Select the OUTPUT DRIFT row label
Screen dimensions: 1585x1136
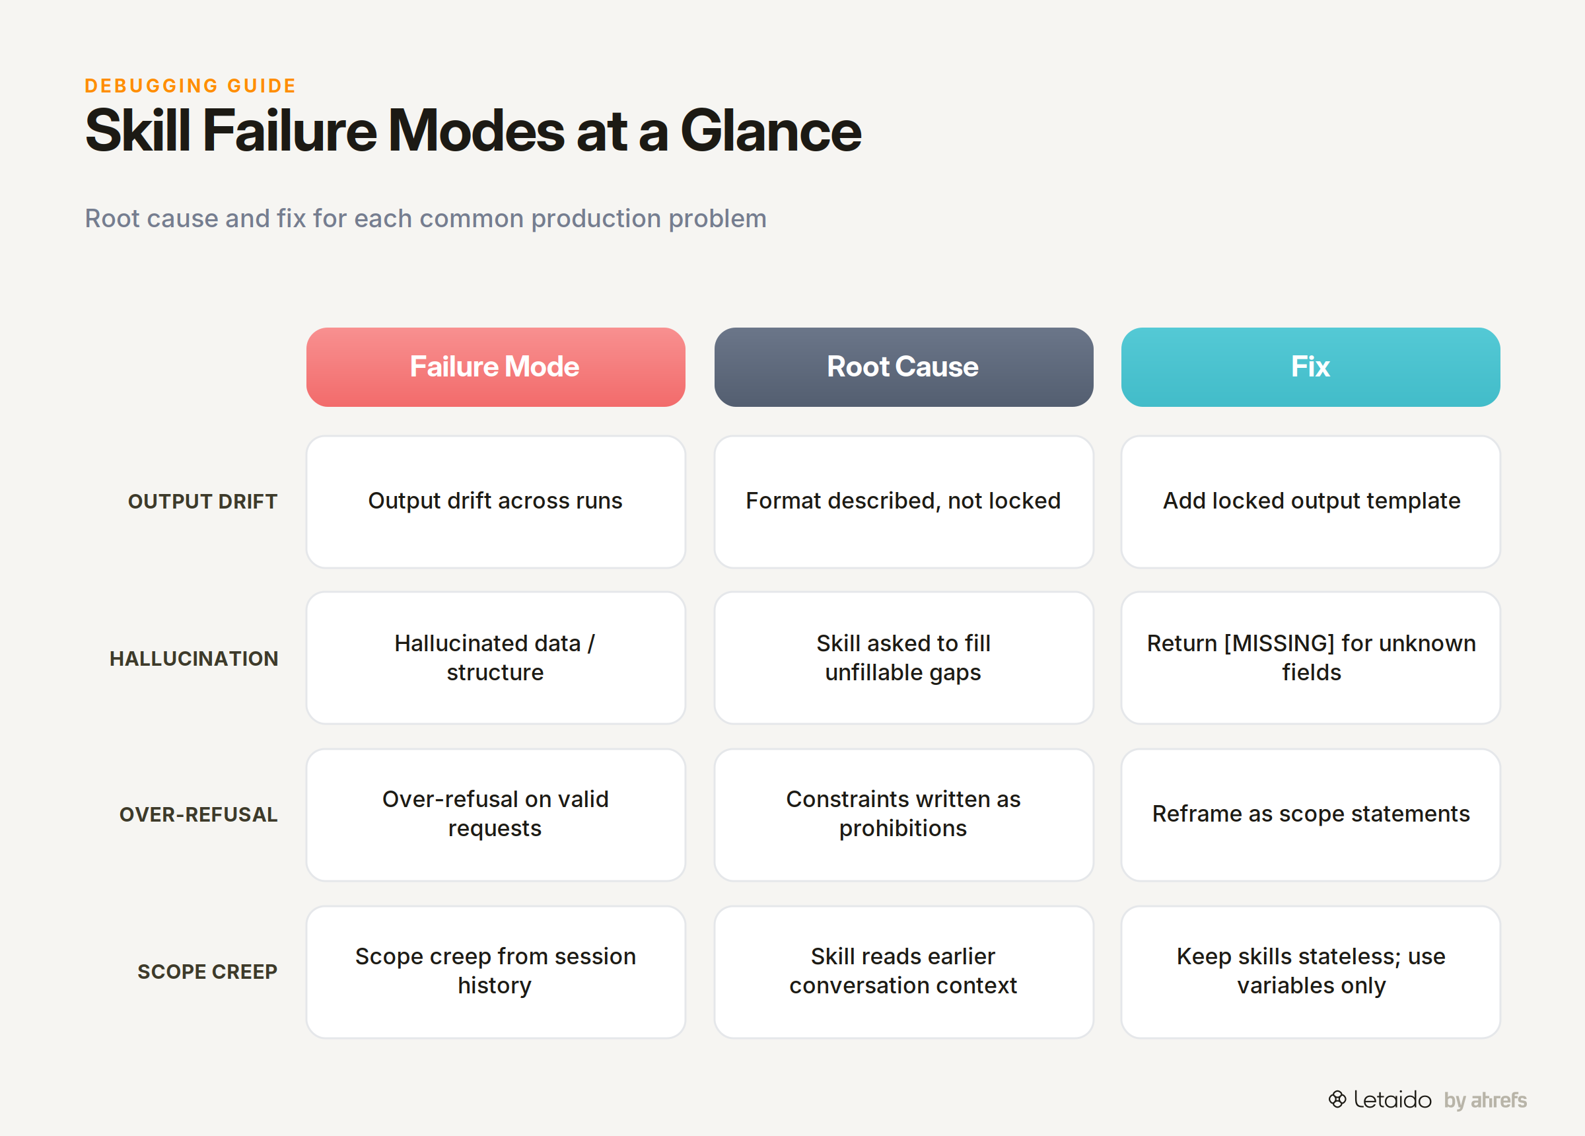click(x=203, y=501)
